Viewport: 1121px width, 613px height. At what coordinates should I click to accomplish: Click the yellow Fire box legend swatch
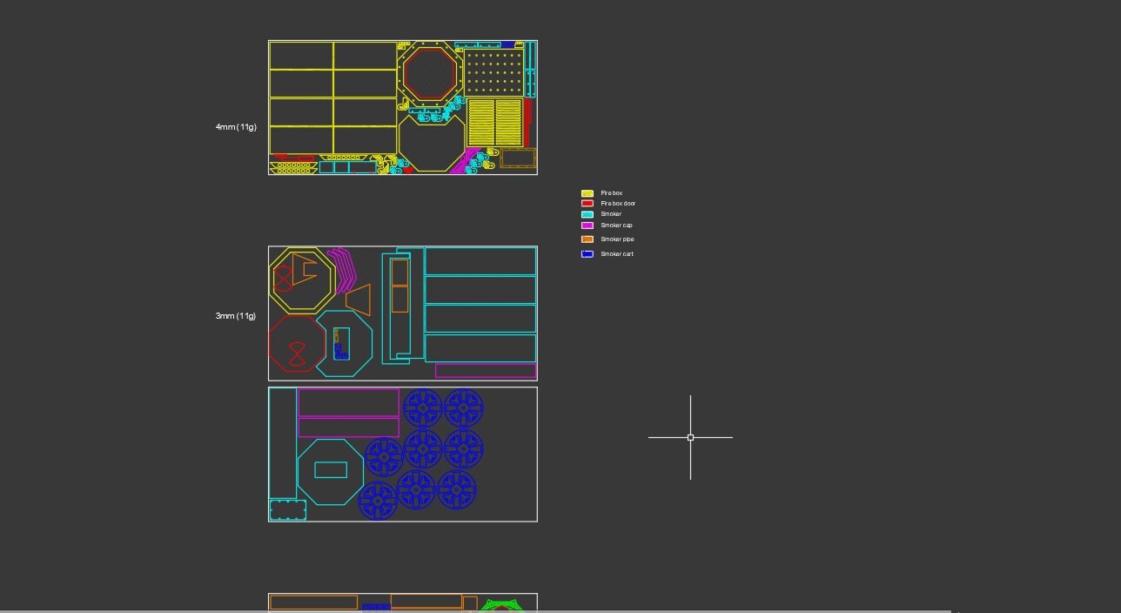pyautogui.click(x=587, y=193)
